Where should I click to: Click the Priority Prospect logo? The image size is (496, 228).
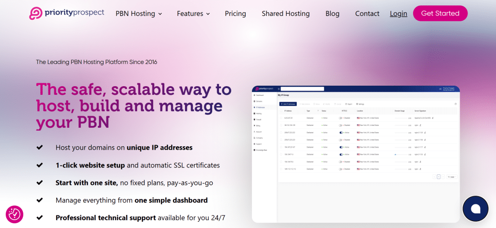[66, 13]
